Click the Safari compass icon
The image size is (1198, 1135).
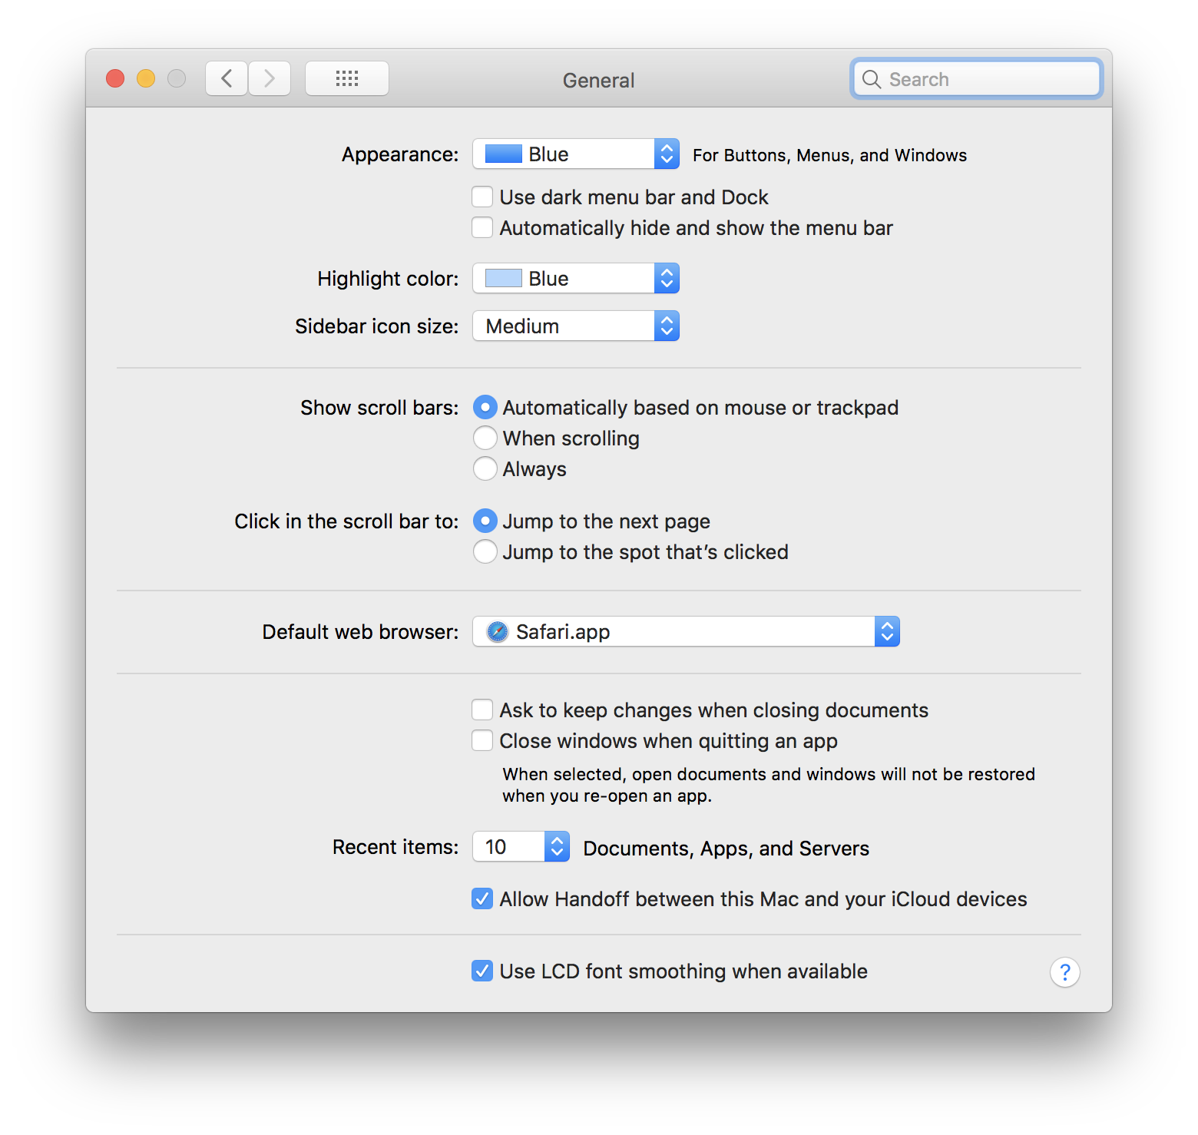pos(498,632)
